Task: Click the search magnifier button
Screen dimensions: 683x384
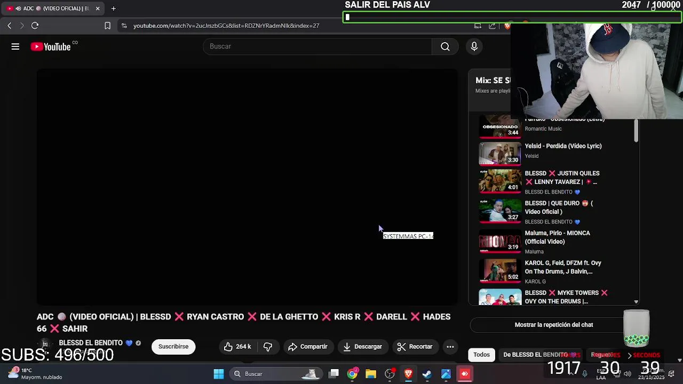Action: pyautogui.click(x=445, y=46)
